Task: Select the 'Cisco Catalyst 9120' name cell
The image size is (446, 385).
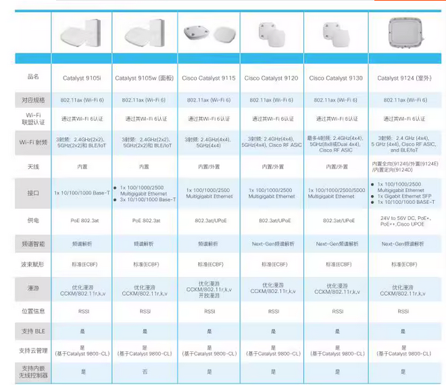Action: point(272,78)
